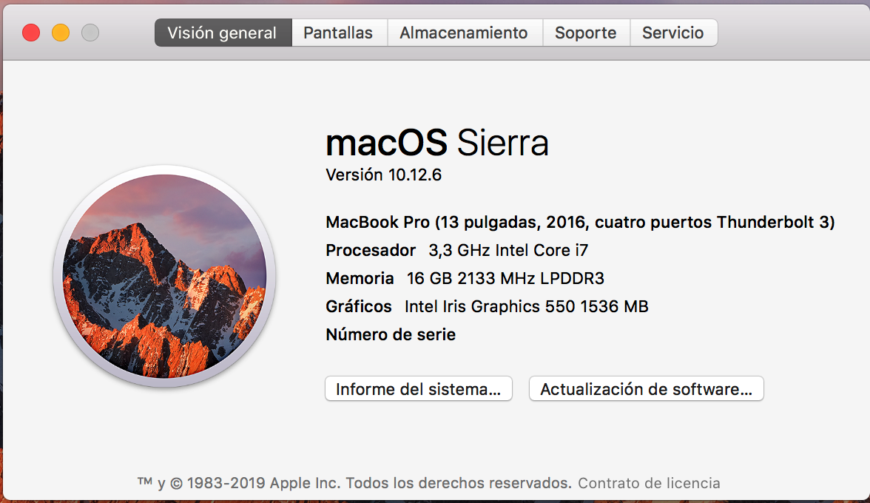The image size is (870, 503).
Task: Select the Almacenamiento tab
Action: point(464,33)
